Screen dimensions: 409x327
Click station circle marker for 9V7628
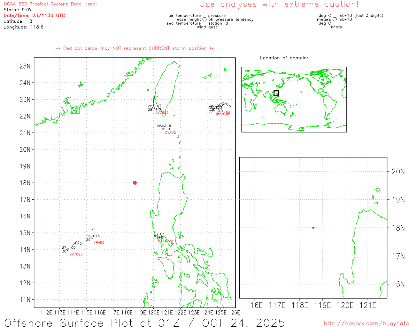pos(68,249)
